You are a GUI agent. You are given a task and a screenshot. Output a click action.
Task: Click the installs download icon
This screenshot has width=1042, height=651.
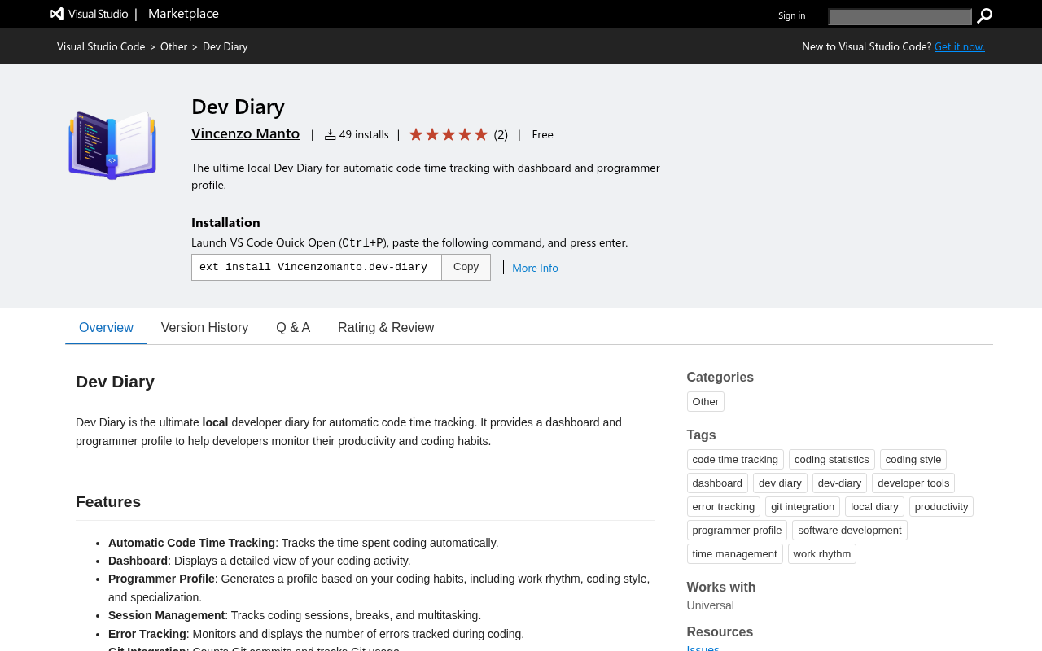click(330, 135)
